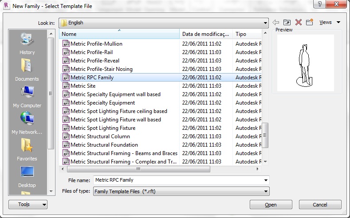The height and width of the screenshot is (218, 350).
Task: Open My Computer places shortcut
Action: point(27,97)
